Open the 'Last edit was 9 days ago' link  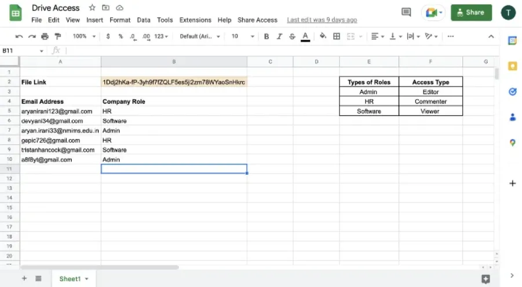coord(322,20)
